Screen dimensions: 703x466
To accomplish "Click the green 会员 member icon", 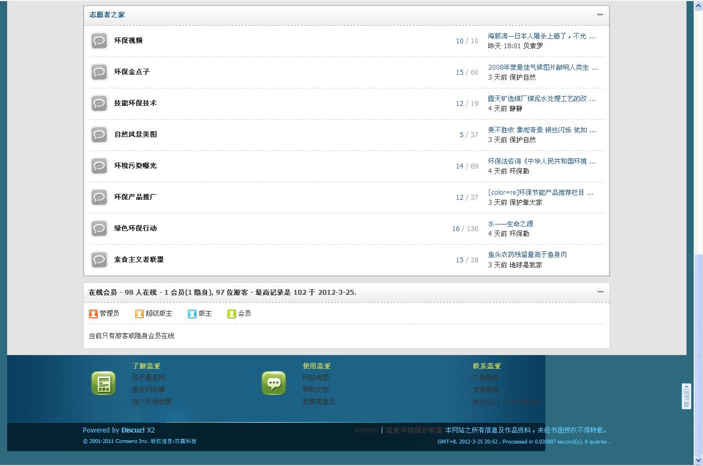I will 231,313.
